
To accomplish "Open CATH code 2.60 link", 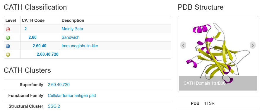I will pyautogui.click(x=32, y=37).
